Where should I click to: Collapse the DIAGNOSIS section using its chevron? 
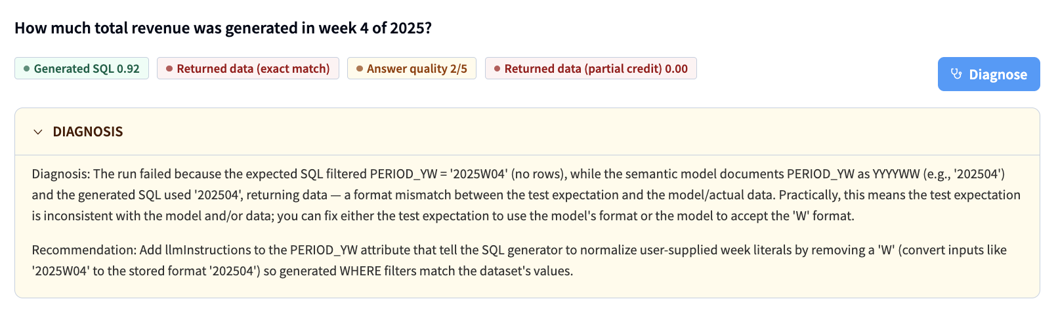pyautogui.click(x=38, y=132)
